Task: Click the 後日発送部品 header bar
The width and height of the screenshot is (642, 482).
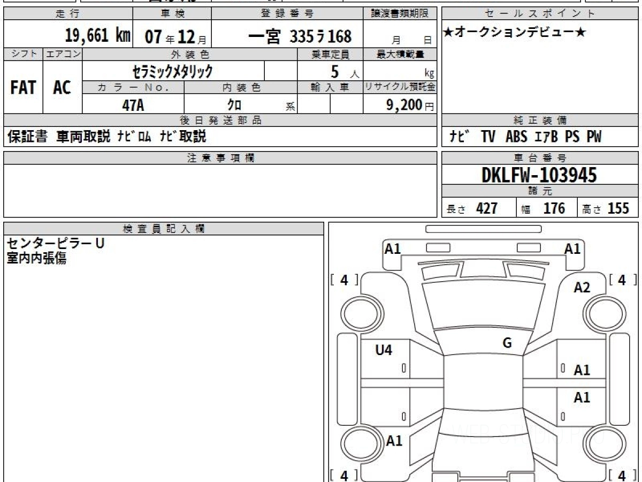Action: click(220, 120)
